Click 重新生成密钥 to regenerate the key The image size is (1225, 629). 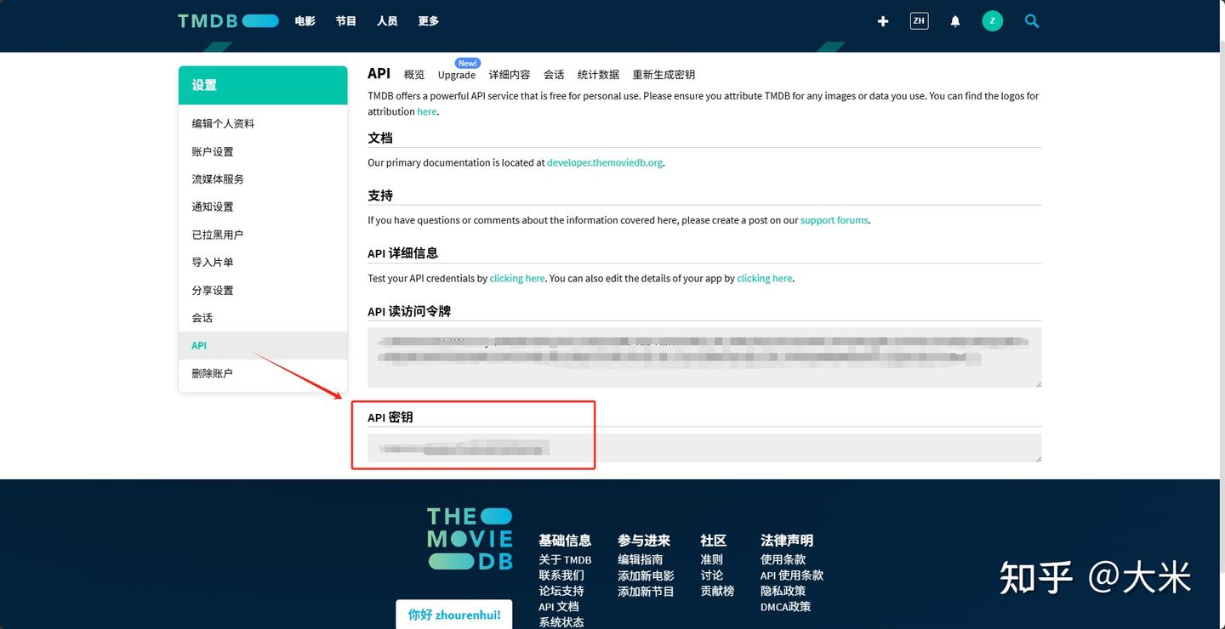(x=664, y=74)
